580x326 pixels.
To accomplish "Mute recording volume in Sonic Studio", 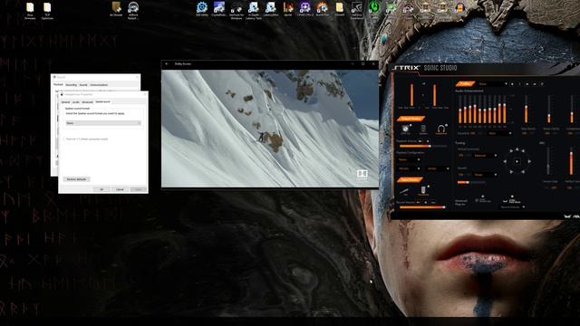I will click(x=418, y=202).
